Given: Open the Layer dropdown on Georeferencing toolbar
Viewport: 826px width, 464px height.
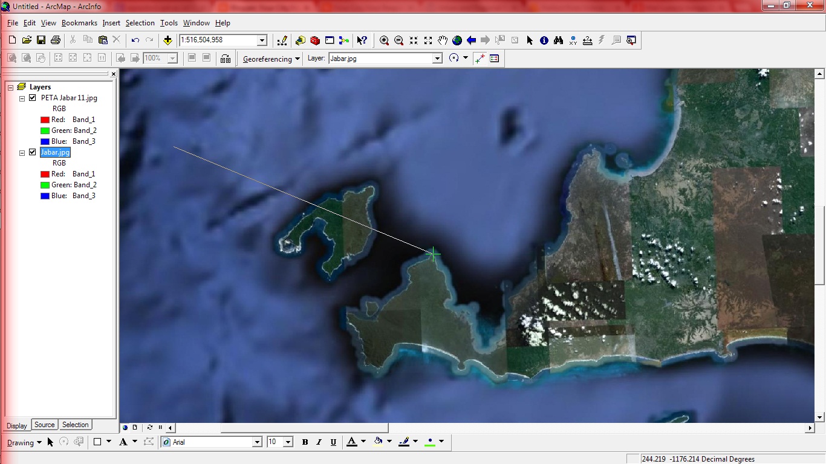Looking at the screenshot, I should (437, 59).
